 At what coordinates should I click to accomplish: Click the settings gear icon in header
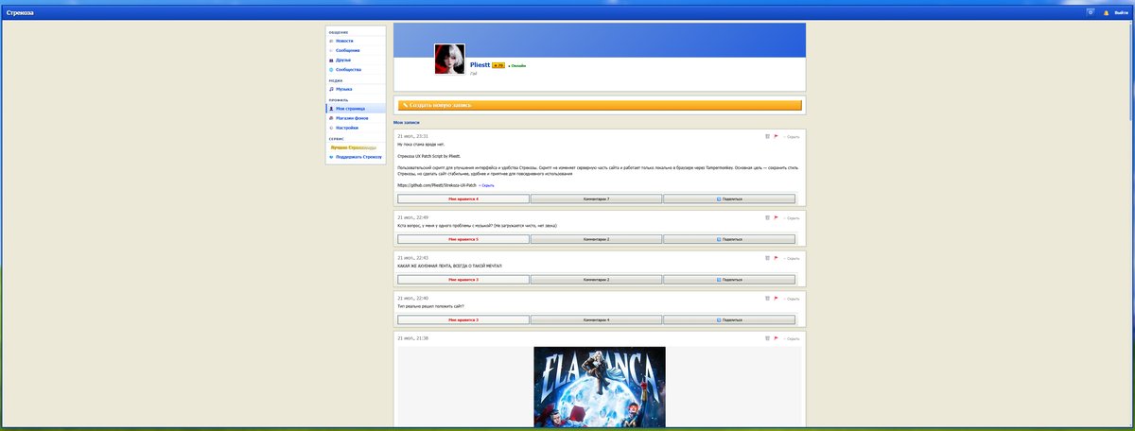[x=1091, y=12]
